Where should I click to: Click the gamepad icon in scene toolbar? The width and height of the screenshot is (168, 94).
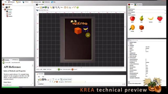coord(43,7)
